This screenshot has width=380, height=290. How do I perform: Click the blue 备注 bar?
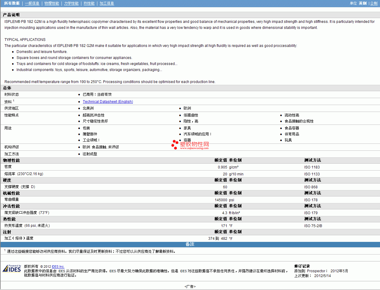[190, 244]
